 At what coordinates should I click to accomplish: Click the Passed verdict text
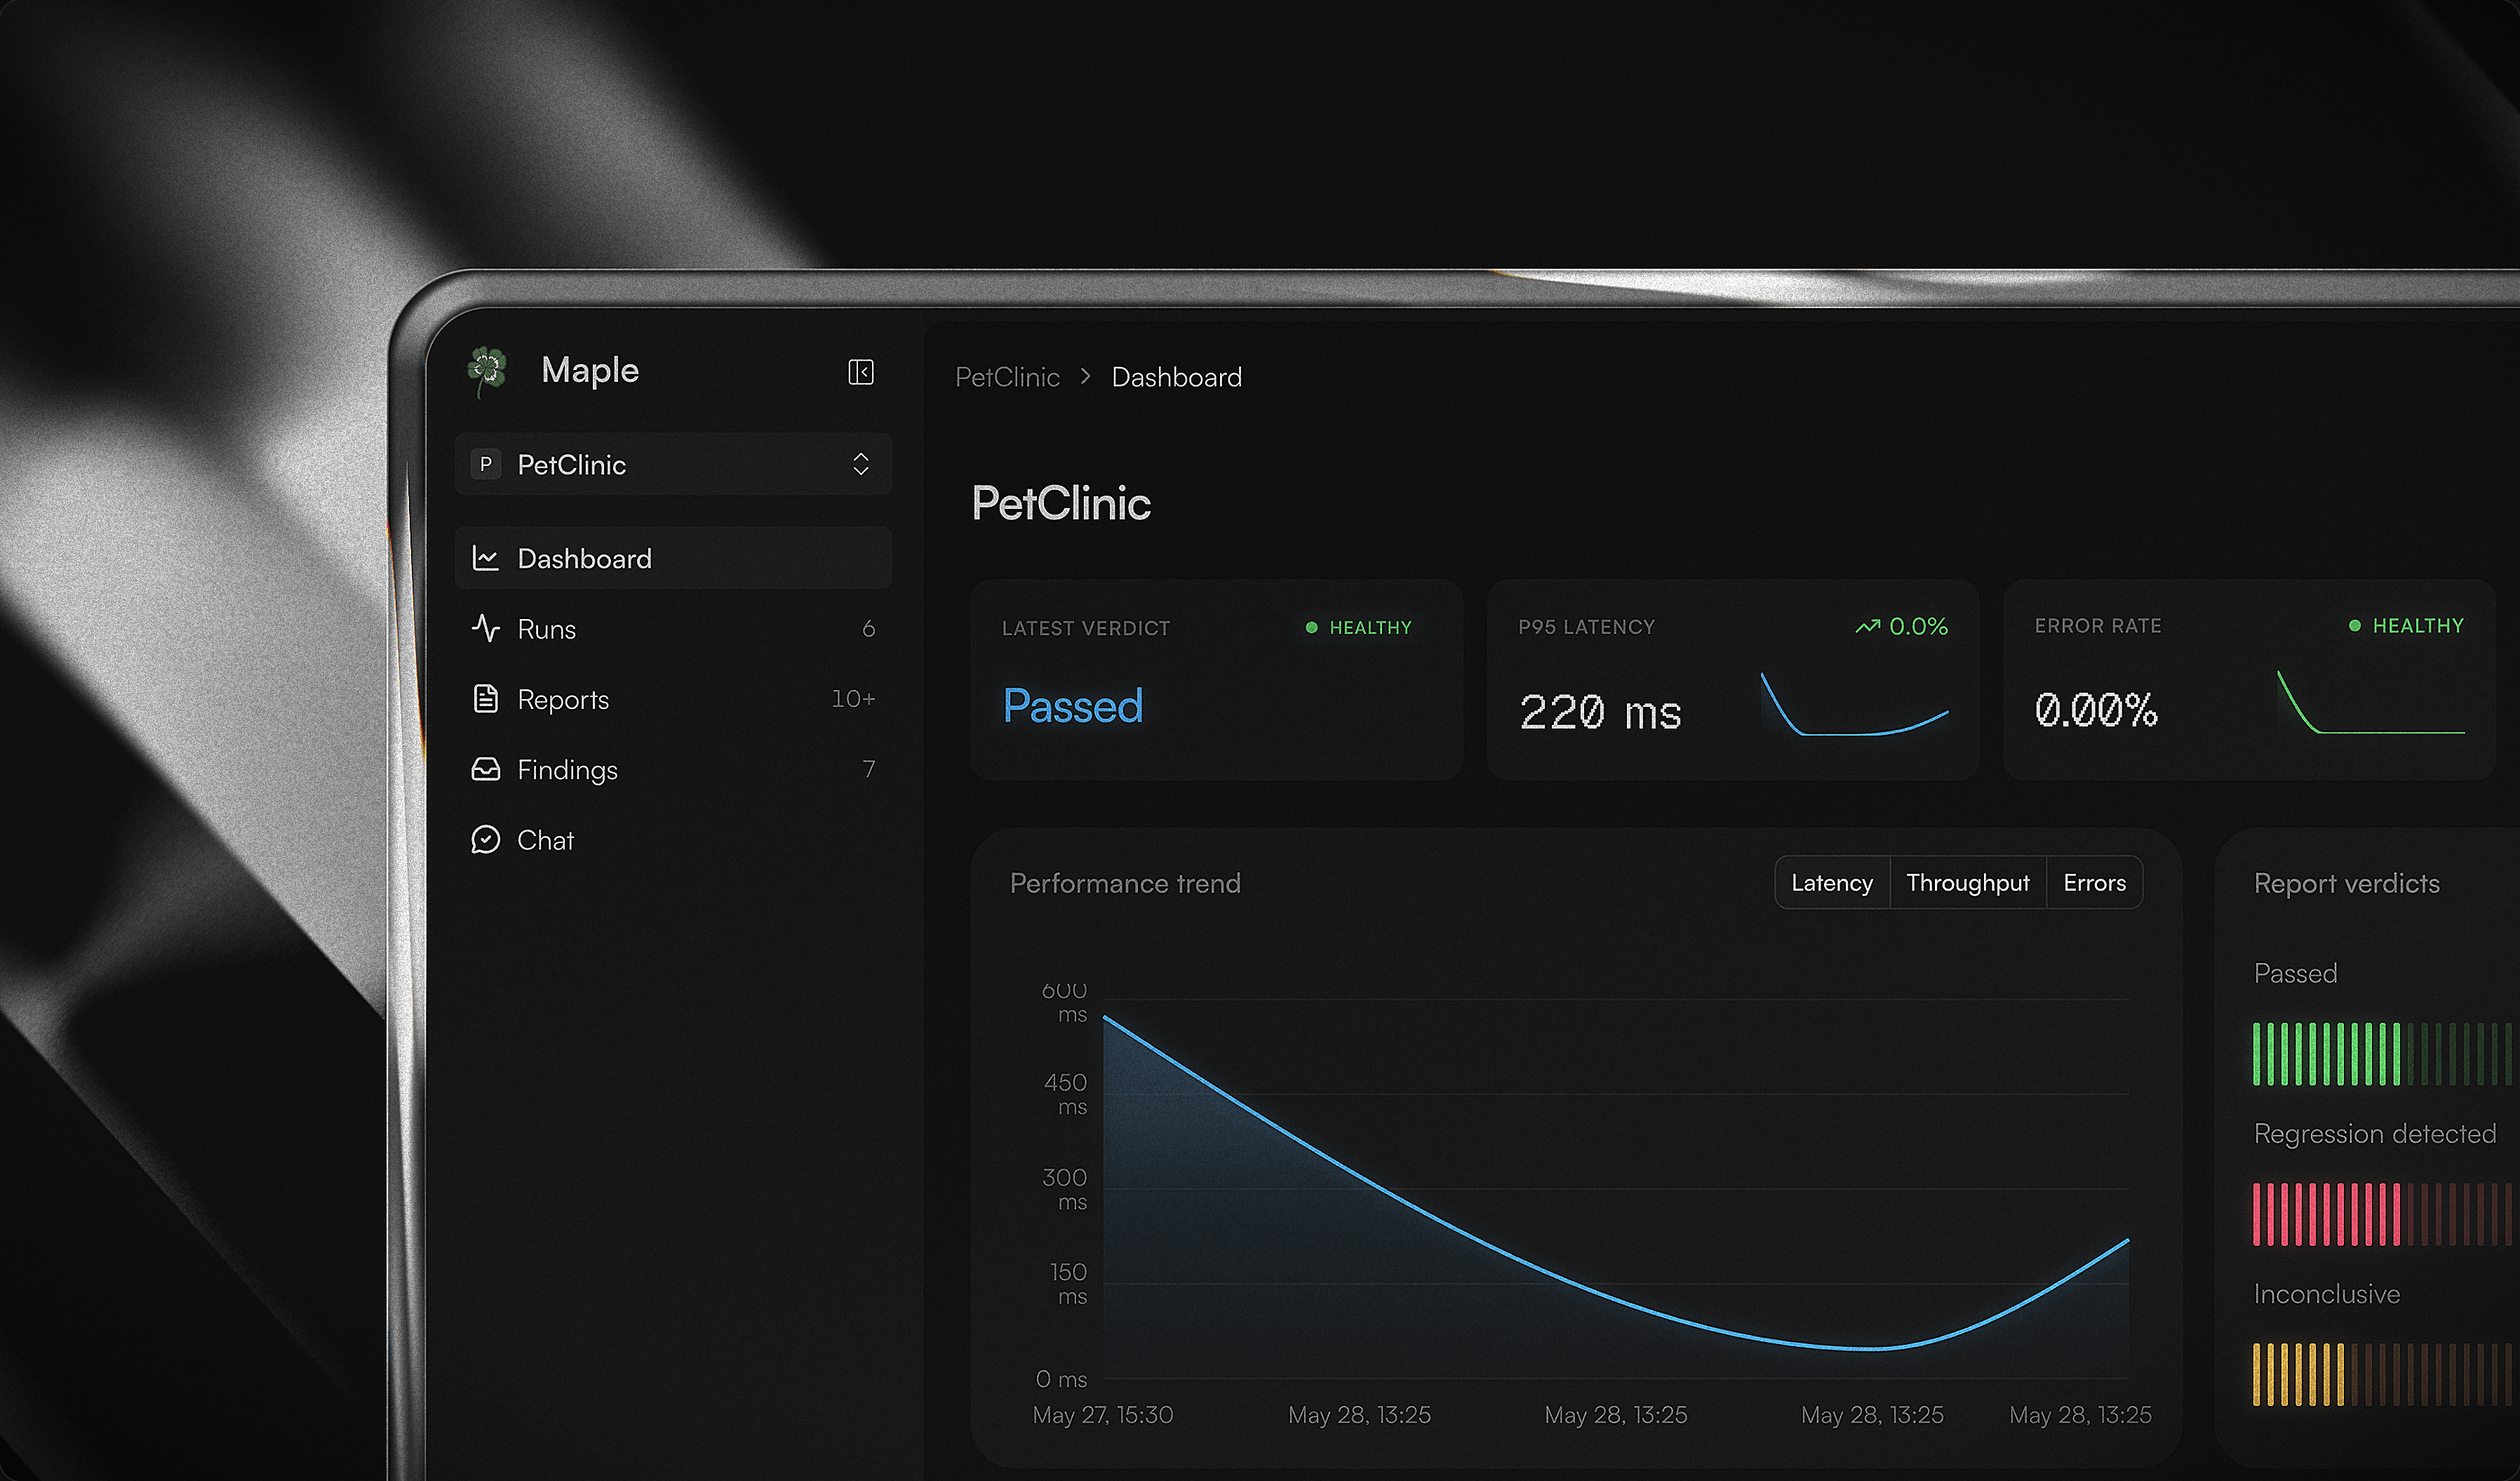coord(1073,707)
